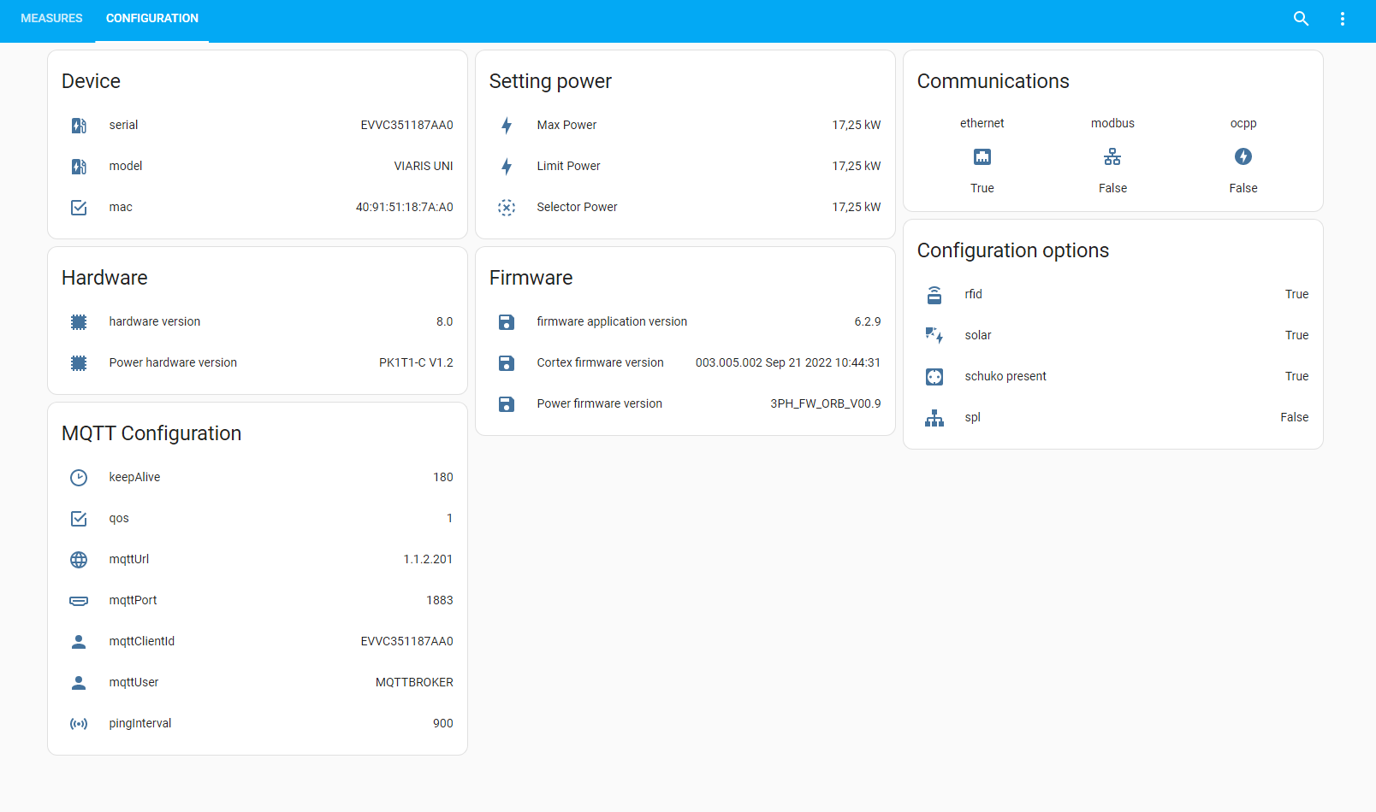Click the rfid reader icon
Screen dimensions: 1376x812
(x=934, y=295)
